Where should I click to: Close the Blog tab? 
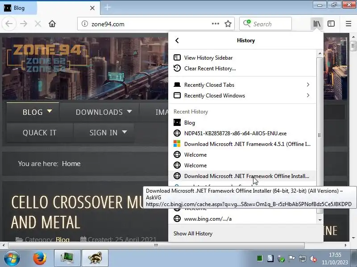pyautogui.click(x=92, y=8)
